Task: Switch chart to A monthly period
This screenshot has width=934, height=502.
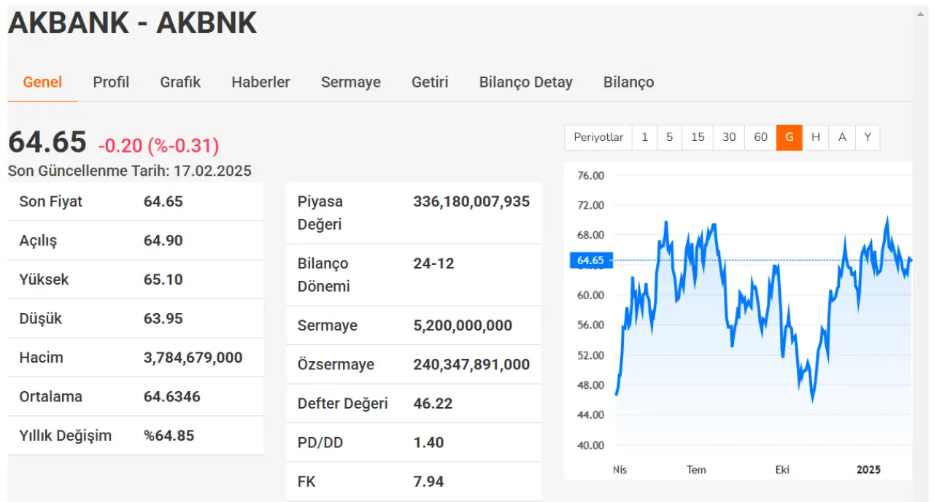Action: pos(842,137)
